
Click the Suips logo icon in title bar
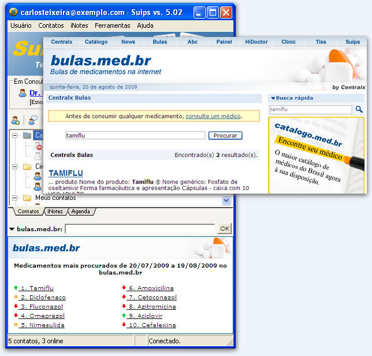coord(13,12)
